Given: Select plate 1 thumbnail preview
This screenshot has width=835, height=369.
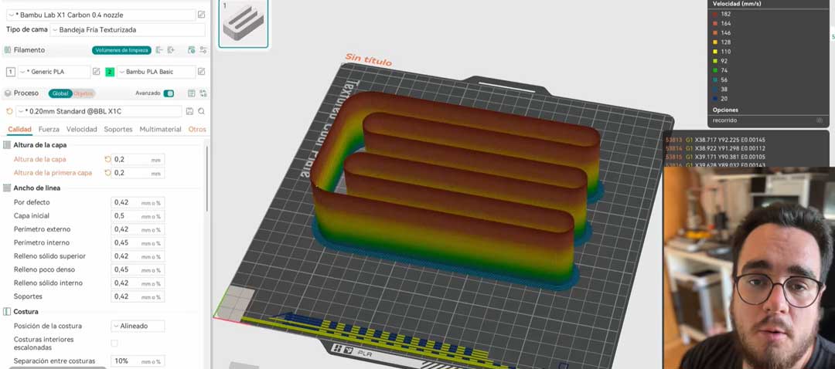Looking at the screenshot, I should click(x=243, y=23).
